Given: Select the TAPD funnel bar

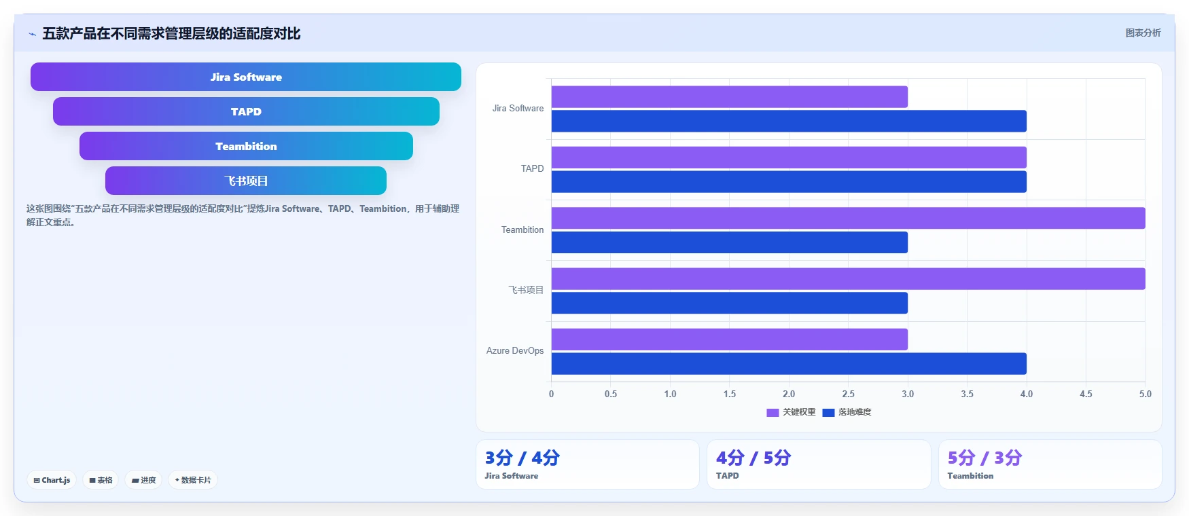Looking at the screenshot, I should [x=246, y=111].
